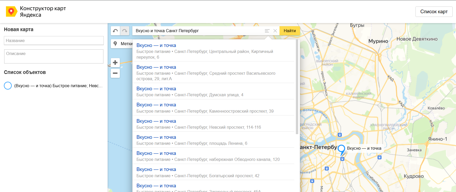Open the (Вкусно — и точка) Быстрое питание object entry
Screen dimensions: 456x192
click(58, 86)
